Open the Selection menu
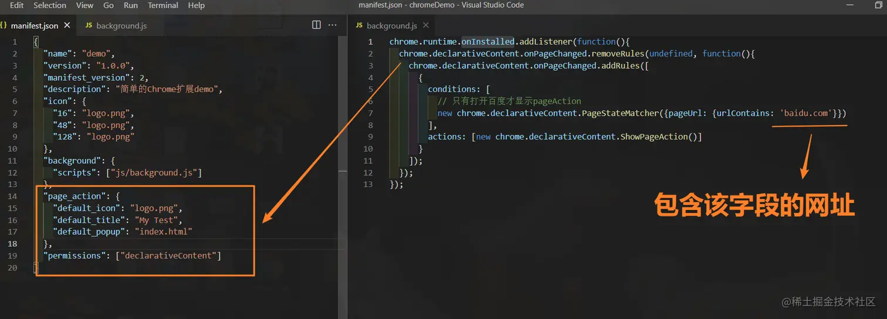Viewport: 887px width, 319px height. (x=50, y=5)
